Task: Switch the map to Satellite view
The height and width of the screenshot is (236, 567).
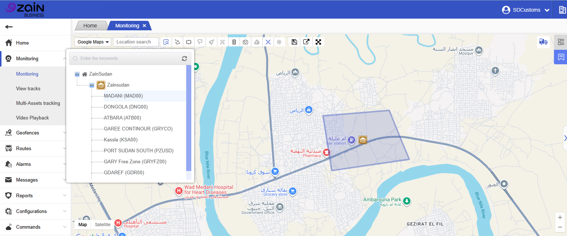Action: coord(102,225)
